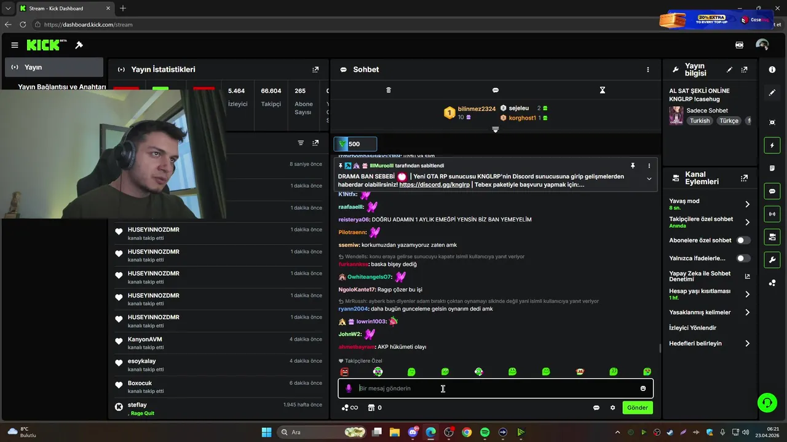
Task: Expand the pinned message chevron
Action: [649, 179]
